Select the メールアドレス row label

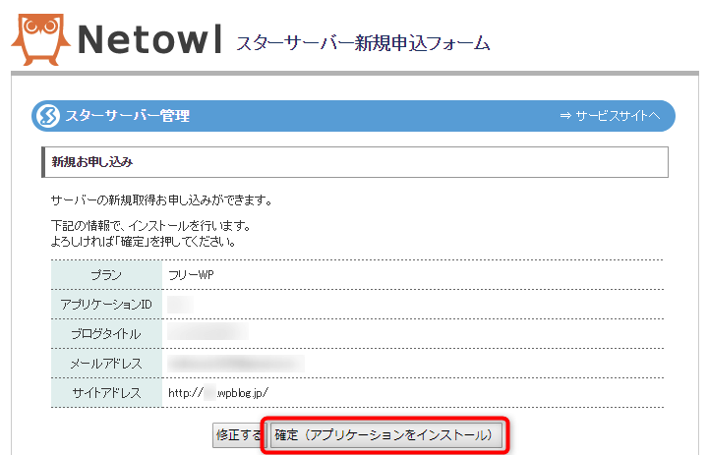click(106, 364)
